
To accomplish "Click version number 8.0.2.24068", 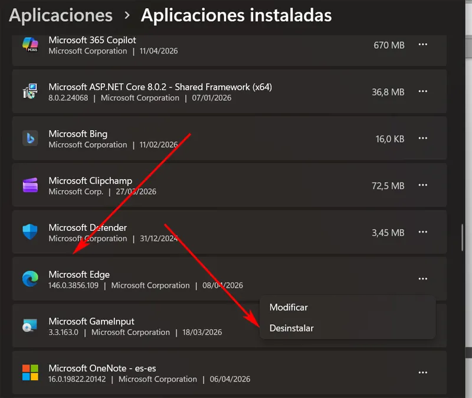I will pyautogui.click(x=68, y=98).
